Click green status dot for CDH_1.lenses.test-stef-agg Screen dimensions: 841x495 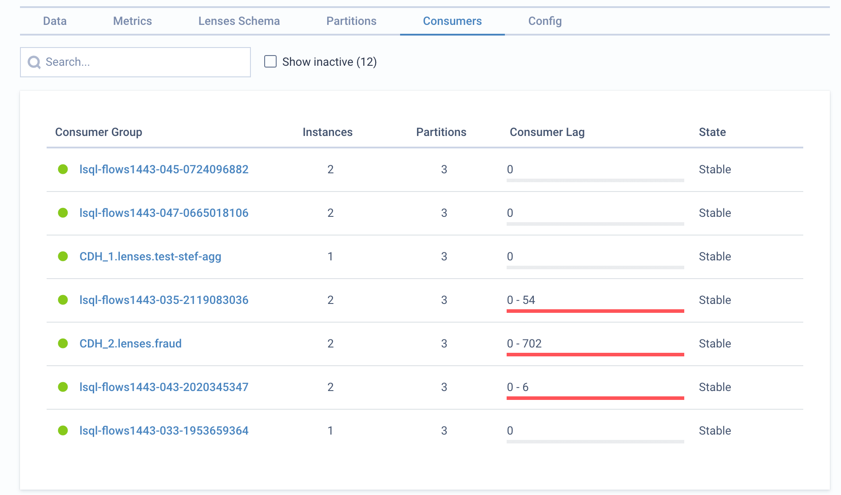(x=63, y=256)
